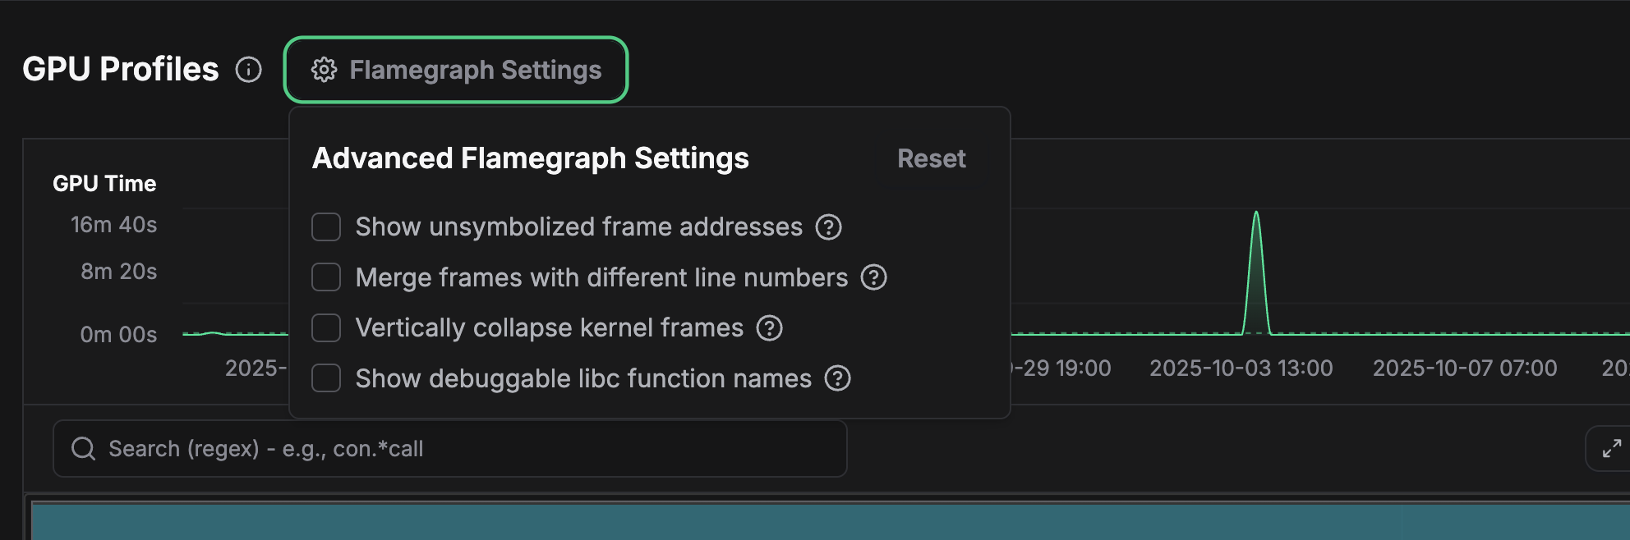Image resolution: width=1630 pixels, height=540 pixels.
Task: Open help for collapse kernel frames
Action: pos(769,328)
